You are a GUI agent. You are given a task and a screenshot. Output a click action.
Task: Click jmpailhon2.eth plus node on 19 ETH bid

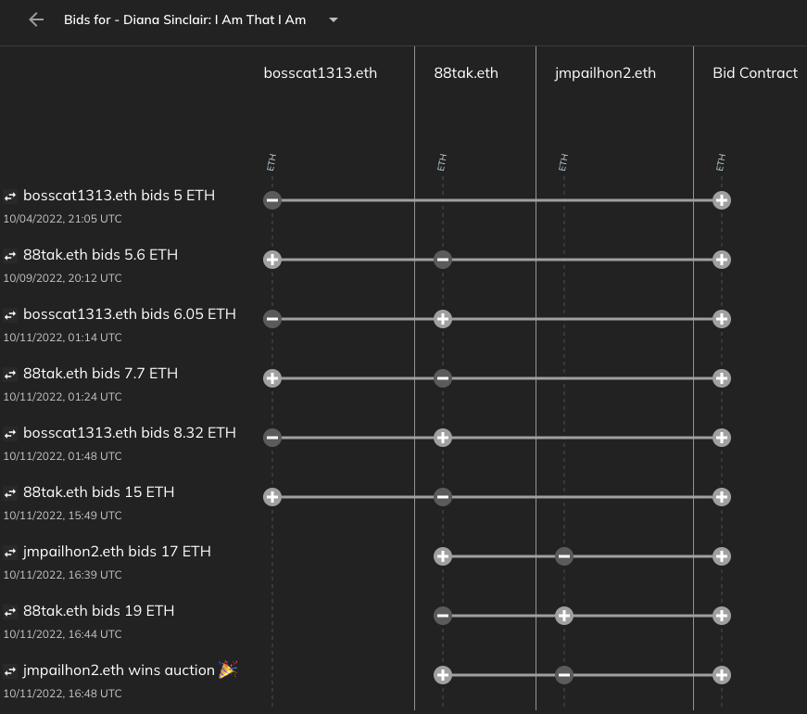(563, 616)
